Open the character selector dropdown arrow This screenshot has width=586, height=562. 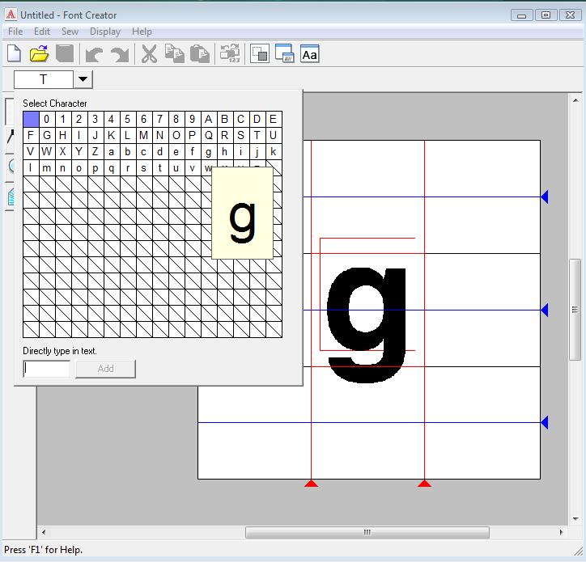[x=83, y=79]
